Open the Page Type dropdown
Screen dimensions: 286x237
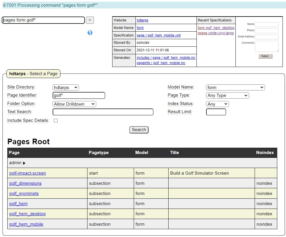[228, 95]
